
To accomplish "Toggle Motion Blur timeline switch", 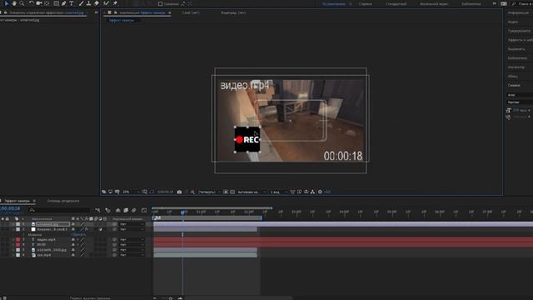I will click(x=134, y=210).
